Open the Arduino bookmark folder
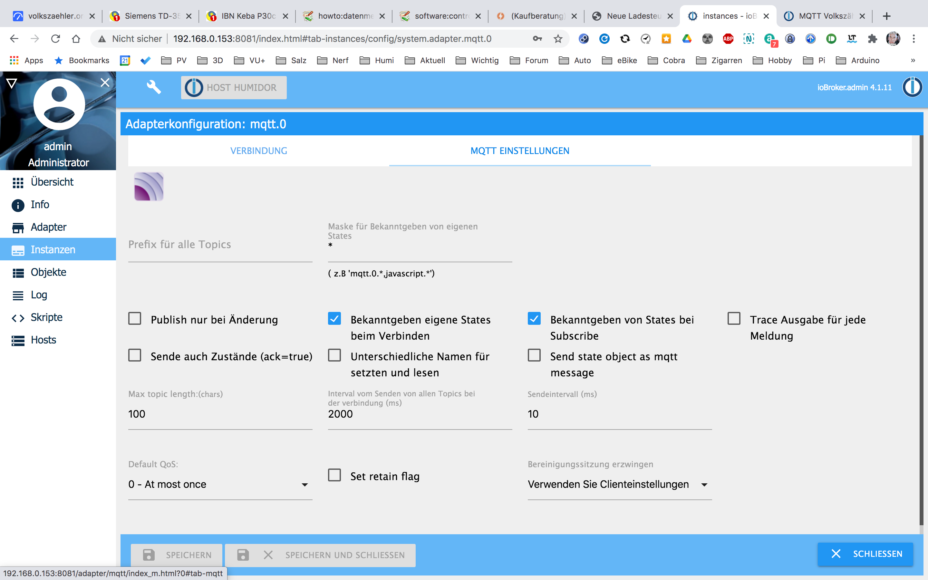 click(x=857, y=60)
